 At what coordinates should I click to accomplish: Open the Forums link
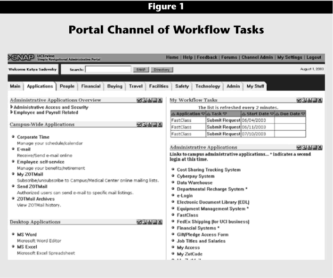click(x=229, y=57)
